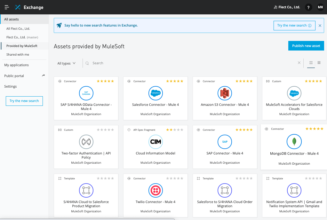Open help via the question mark icon
327x220 pixels.
coord(308,7)
